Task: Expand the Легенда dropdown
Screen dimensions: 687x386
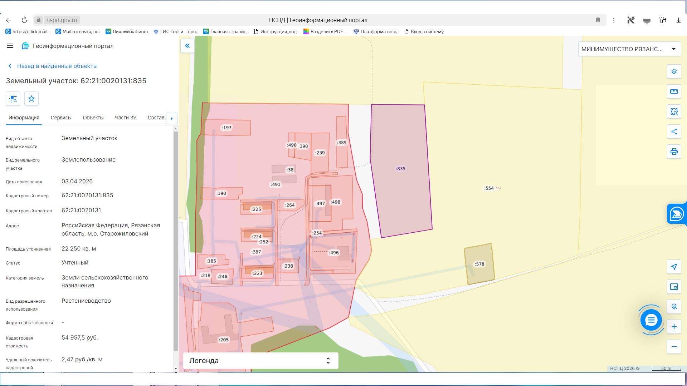Action: [x=261, y=361]
